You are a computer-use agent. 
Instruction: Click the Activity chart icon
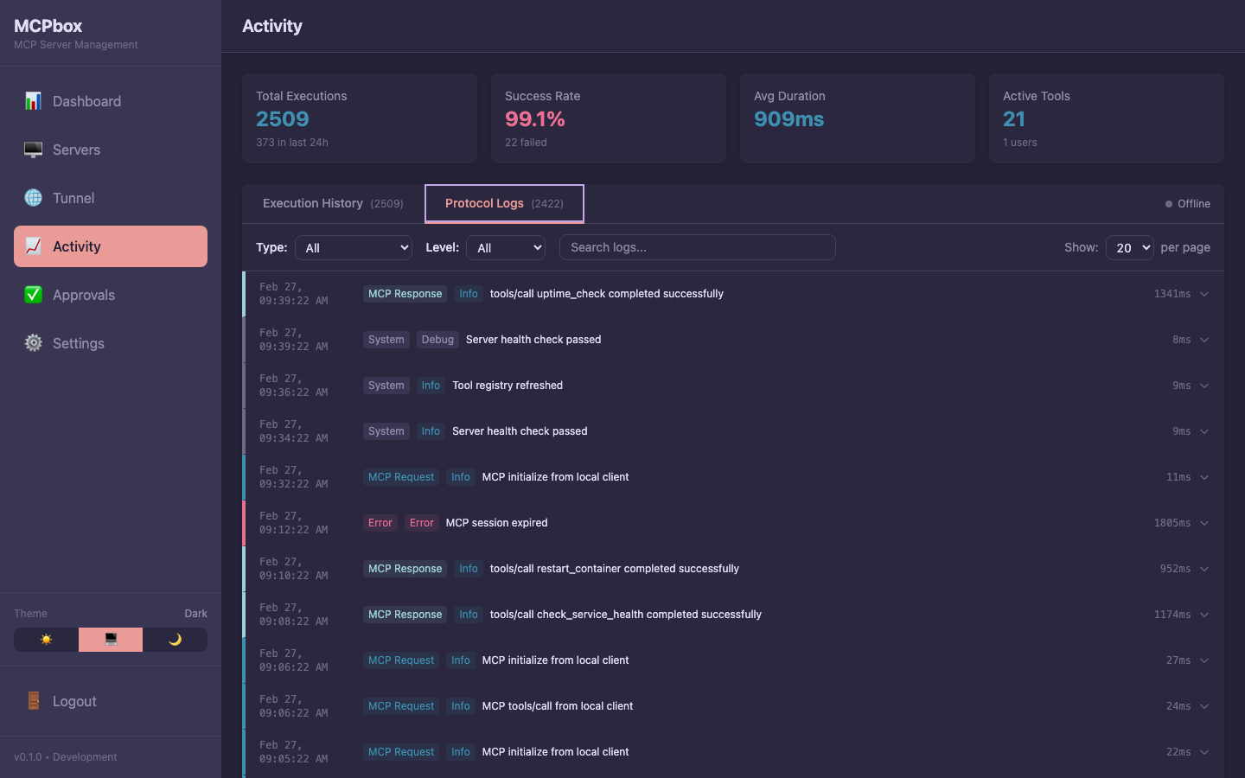33,246
